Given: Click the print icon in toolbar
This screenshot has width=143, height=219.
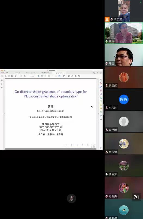Looking at the screenshot, I should pos(9,76).
